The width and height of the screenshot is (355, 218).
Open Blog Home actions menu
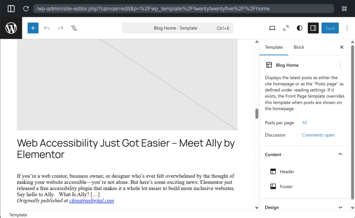(x=340, y=65)
